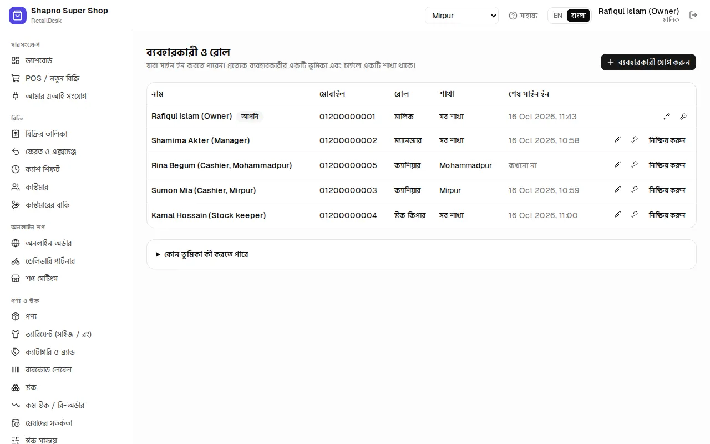The image size is (710, 444).
Task: Click the সাহায্য help icon
Action: [x=513, y=16]
